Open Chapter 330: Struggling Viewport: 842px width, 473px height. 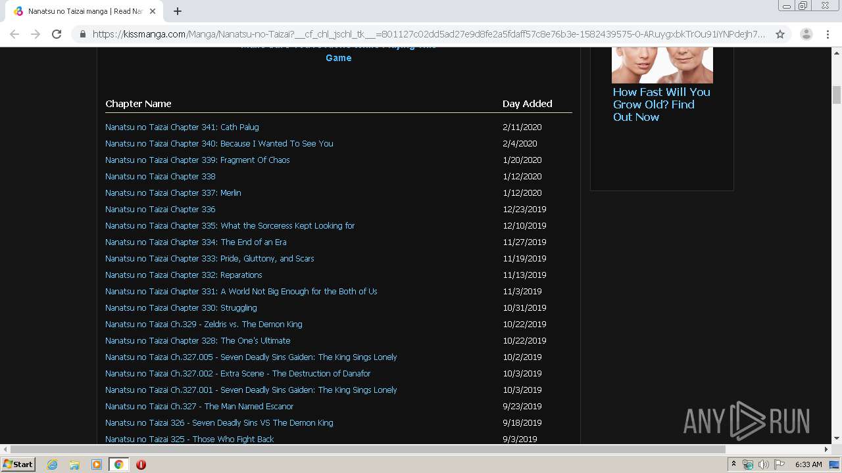point(181,308)
